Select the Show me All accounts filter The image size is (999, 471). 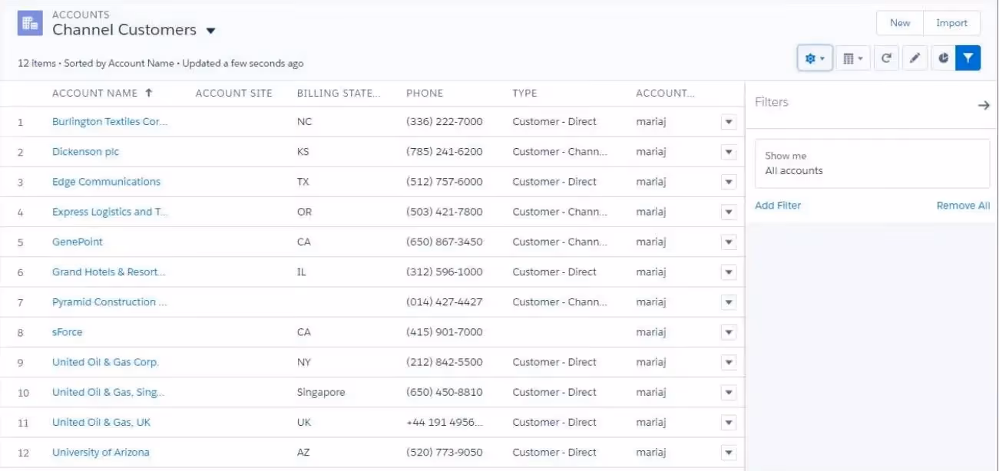click(872, 163)
